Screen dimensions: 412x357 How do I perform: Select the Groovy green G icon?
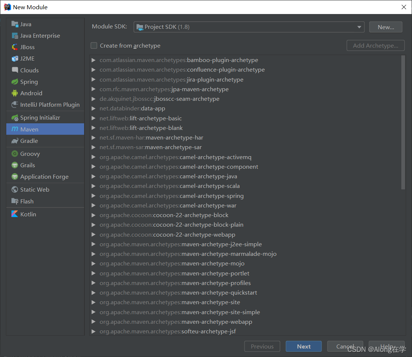tap(15, 154)
